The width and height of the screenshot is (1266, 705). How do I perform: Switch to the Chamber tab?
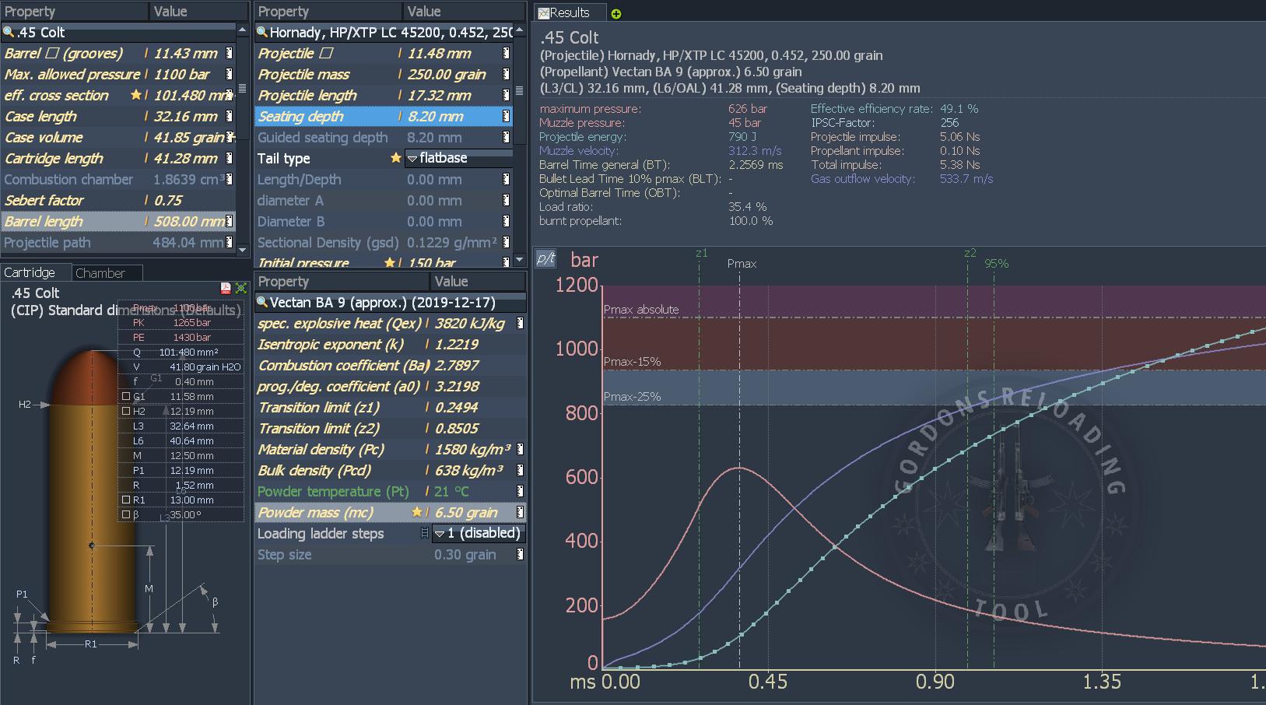coord(100,273)
